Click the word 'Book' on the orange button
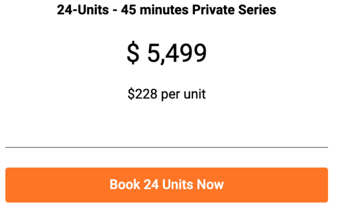337x207 pixels. pyautogui.click(x=125, y=185)
